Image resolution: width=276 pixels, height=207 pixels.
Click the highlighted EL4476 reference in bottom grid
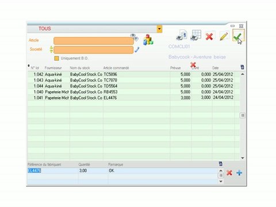(34, 171)
